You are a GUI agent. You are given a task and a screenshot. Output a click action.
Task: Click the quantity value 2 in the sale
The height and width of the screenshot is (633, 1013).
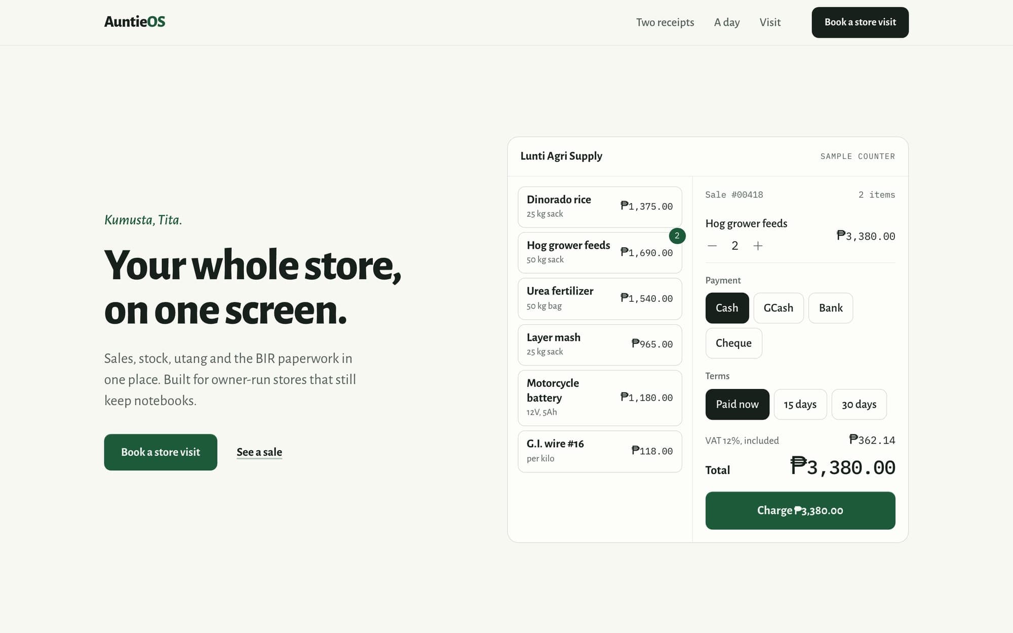735,246
